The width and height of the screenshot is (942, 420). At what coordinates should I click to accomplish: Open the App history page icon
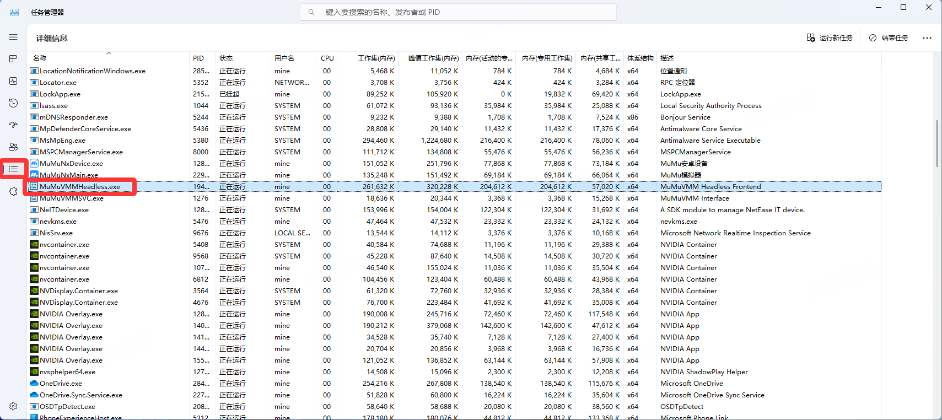13,103
